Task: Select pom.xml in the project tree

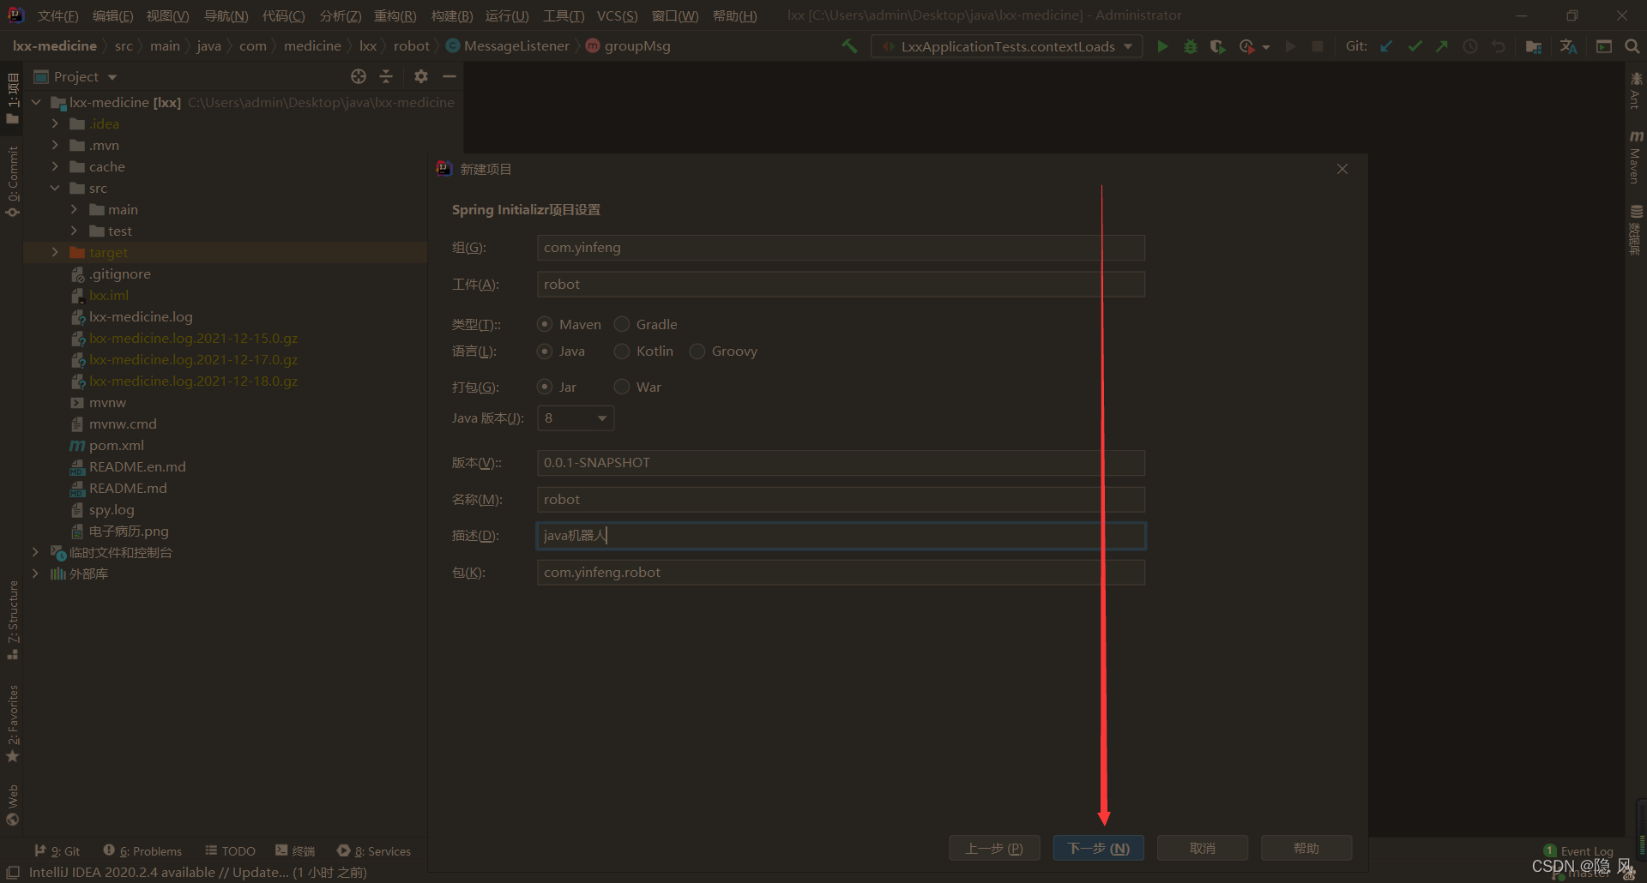Action: coord(117,446)
